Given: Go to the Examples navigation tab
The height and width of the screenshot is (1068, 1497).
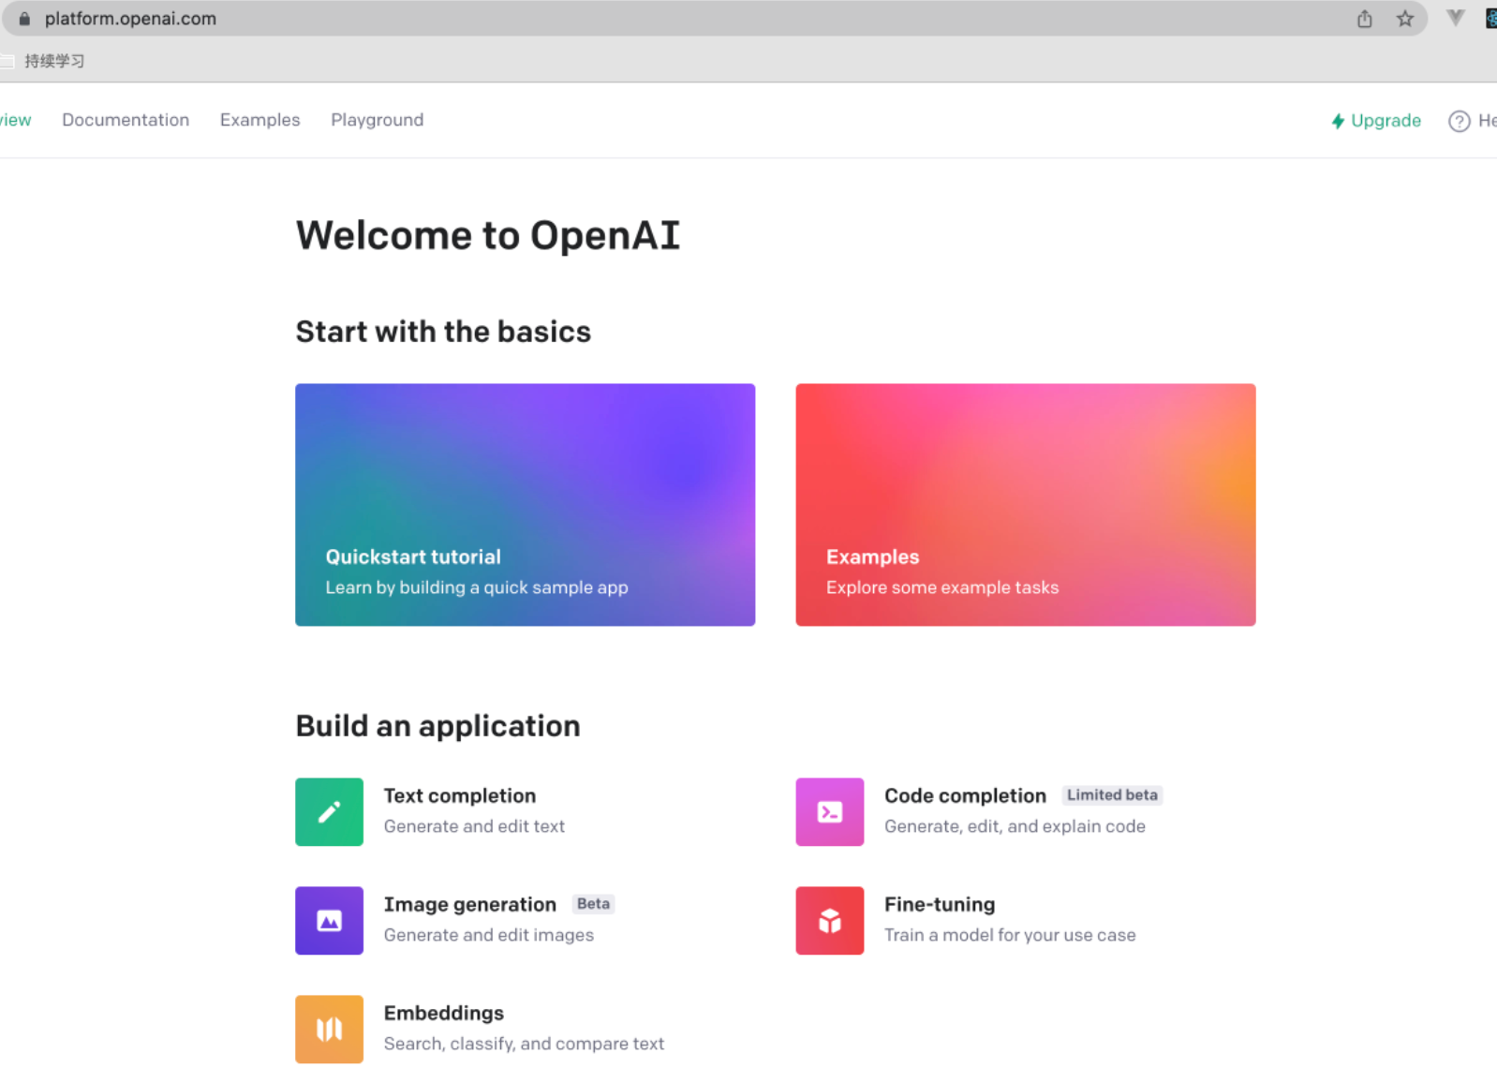Looking at the screenshot, I should point(260,120).
